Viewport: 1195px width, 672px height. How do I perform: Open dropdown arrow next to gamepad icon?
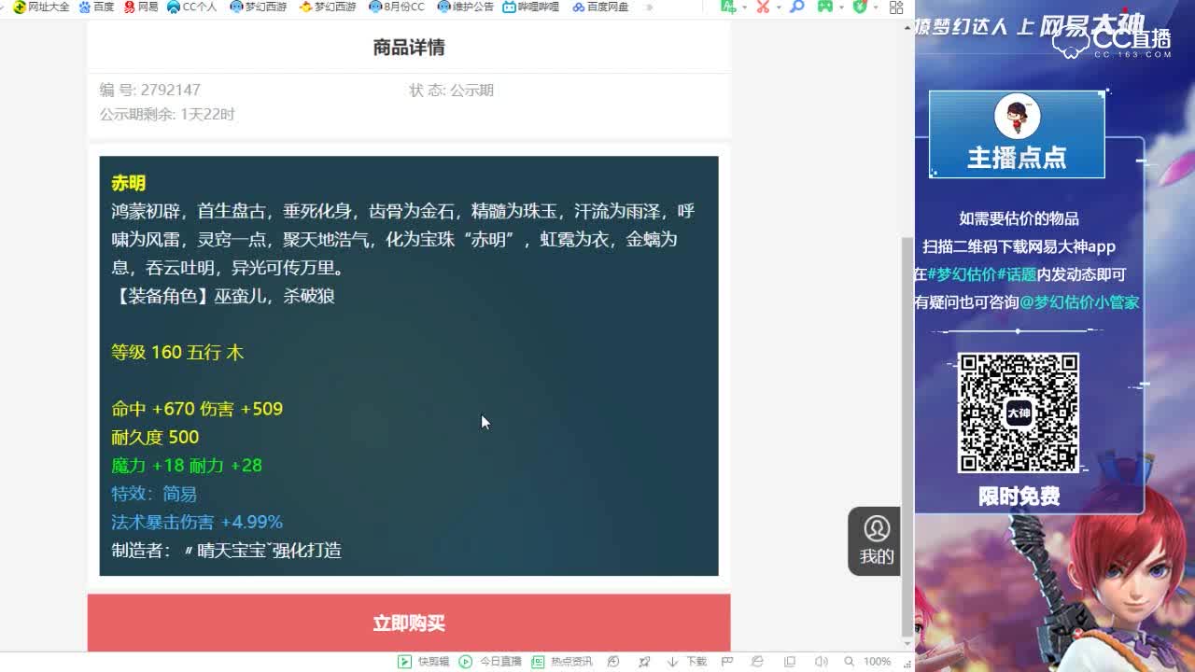coord(840,7)
